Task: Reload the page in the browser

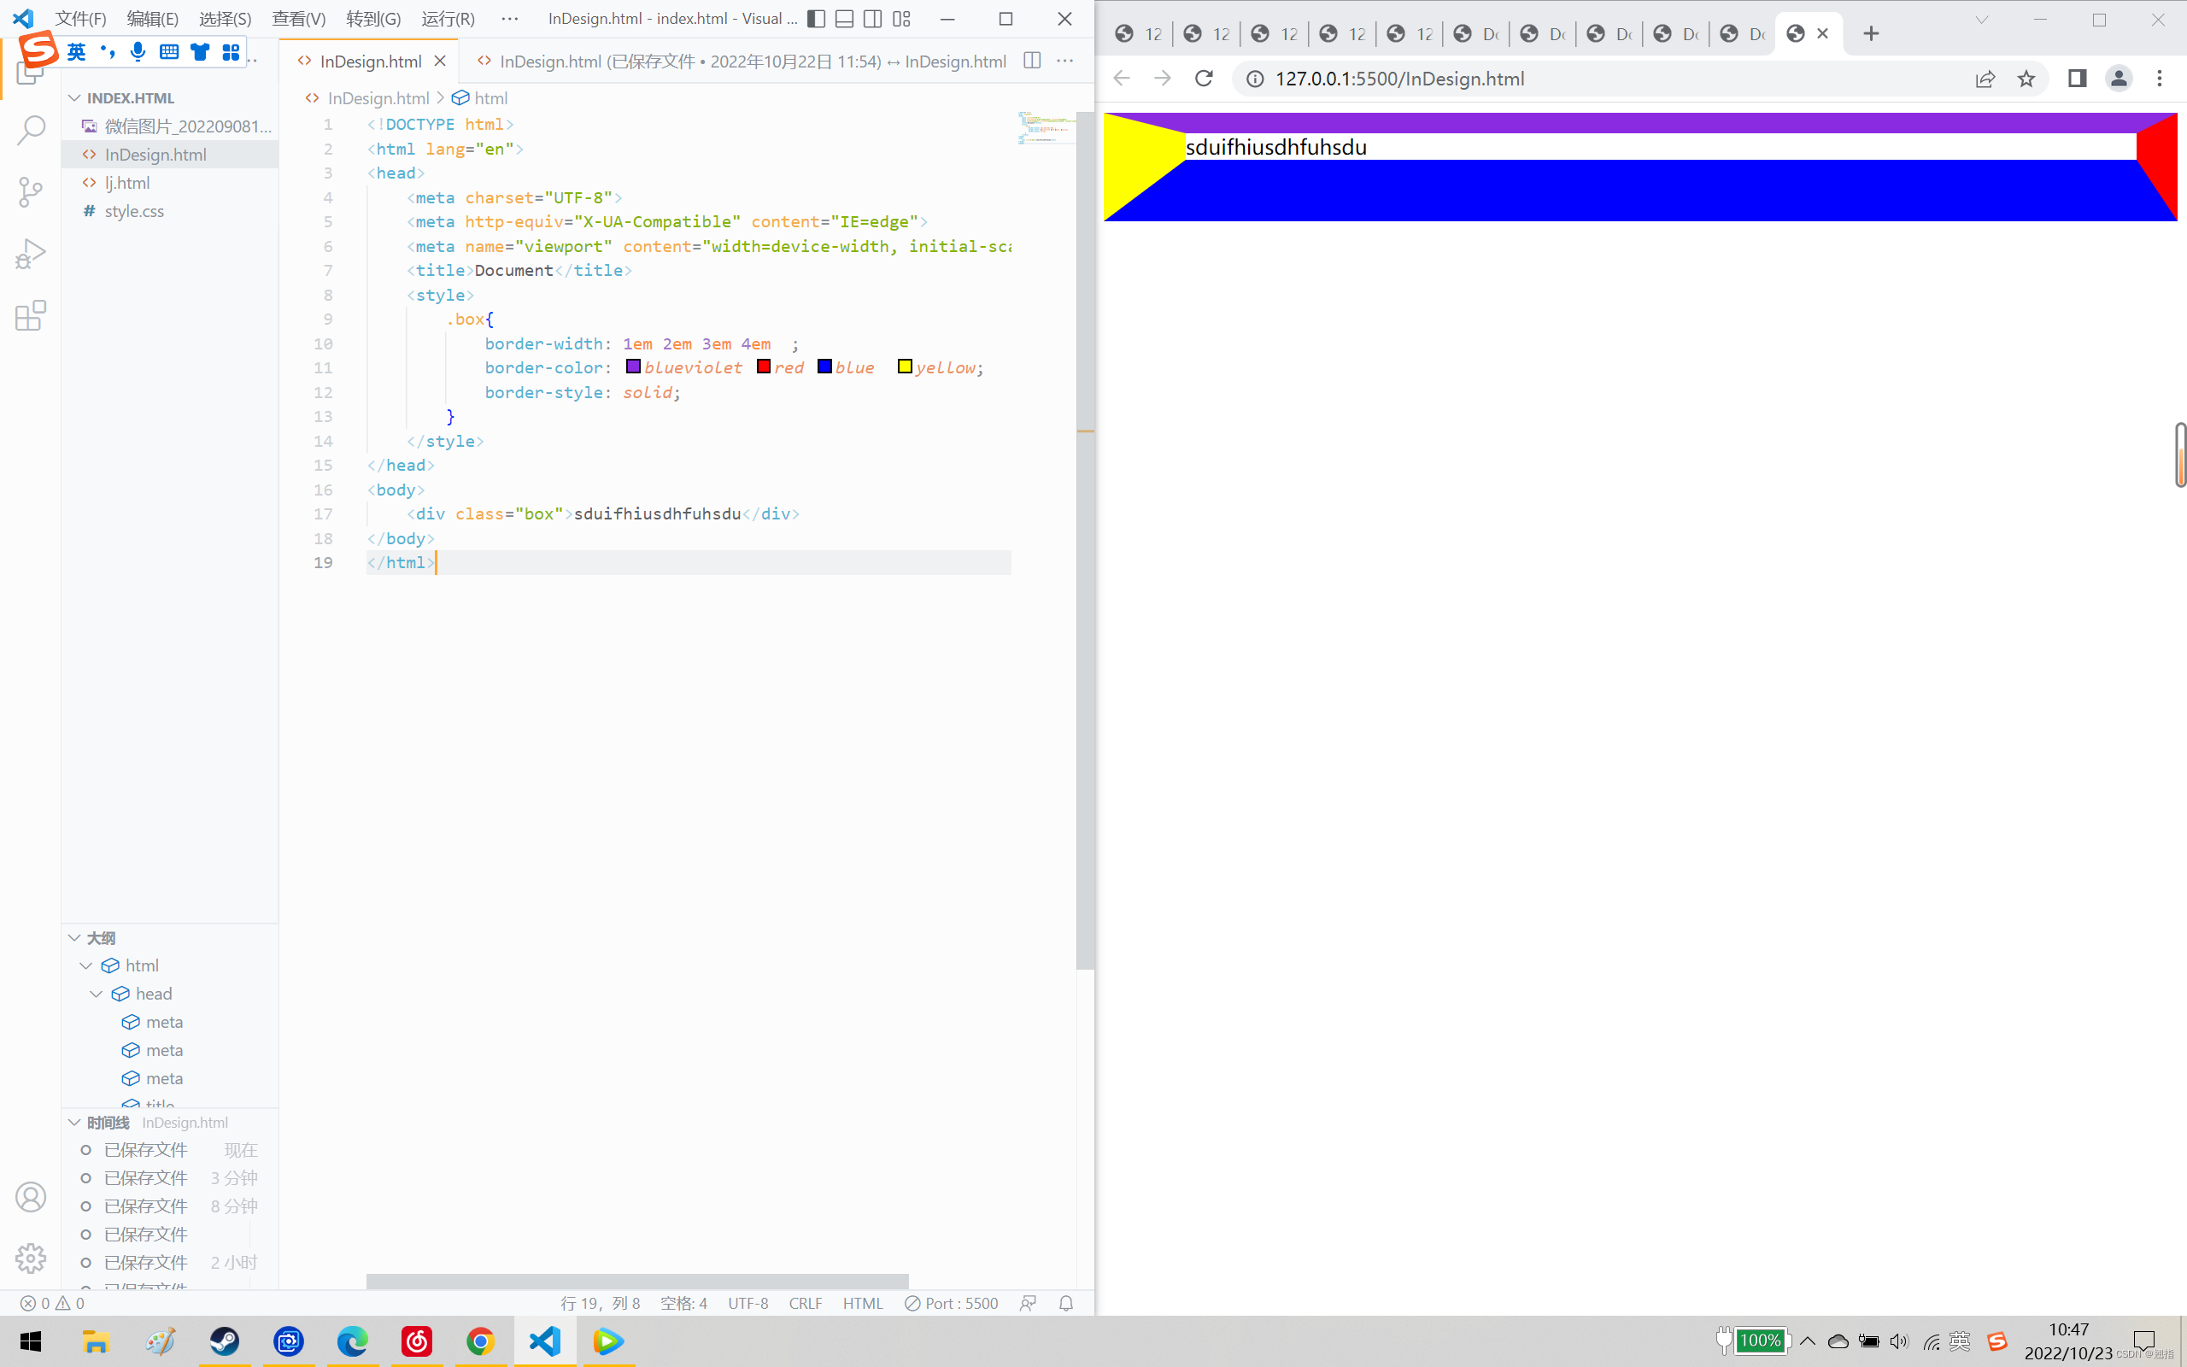Action: click(1204, 79)
